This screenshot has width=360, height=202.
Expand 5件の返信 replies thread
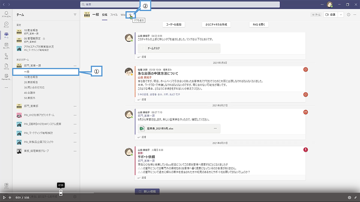pos(159,94)
